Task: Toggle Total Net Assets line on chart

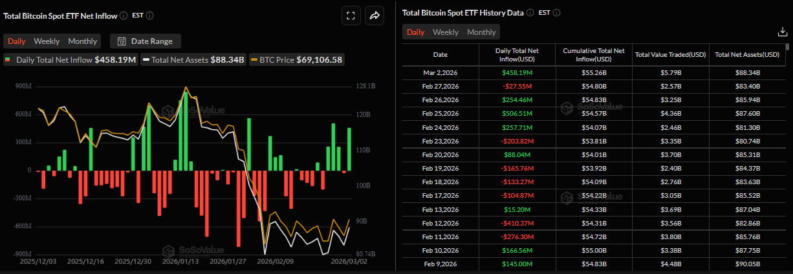Action: pyautogui.click(x=193, y=60)
